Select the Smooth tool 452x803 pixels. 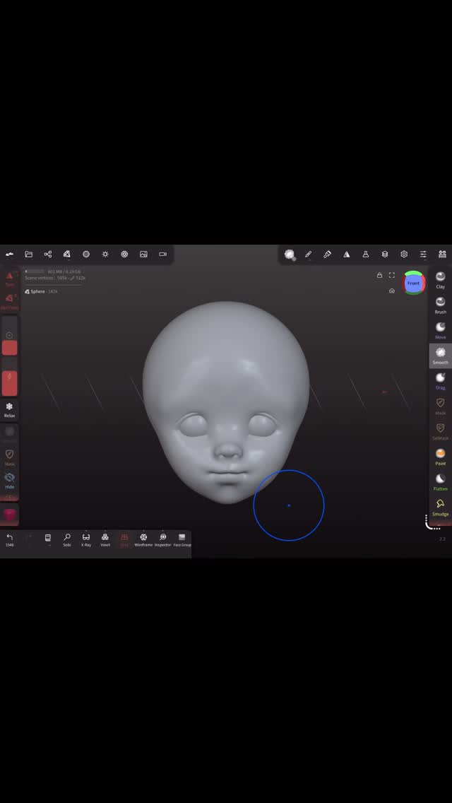[440, 356]
